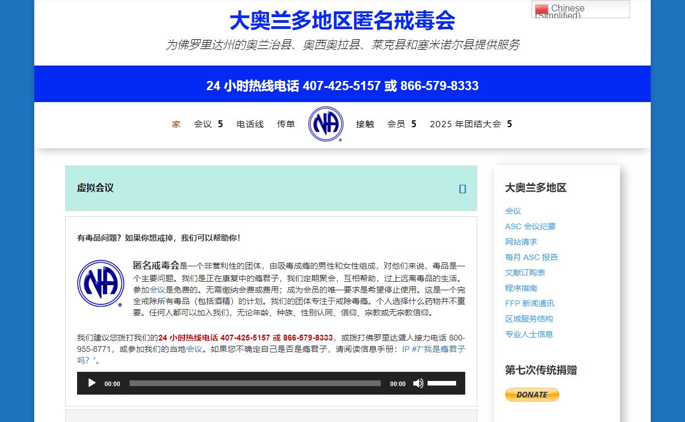
Task: Open 程序指南 link
Action: pyautogui.click(x=521, y=288)
